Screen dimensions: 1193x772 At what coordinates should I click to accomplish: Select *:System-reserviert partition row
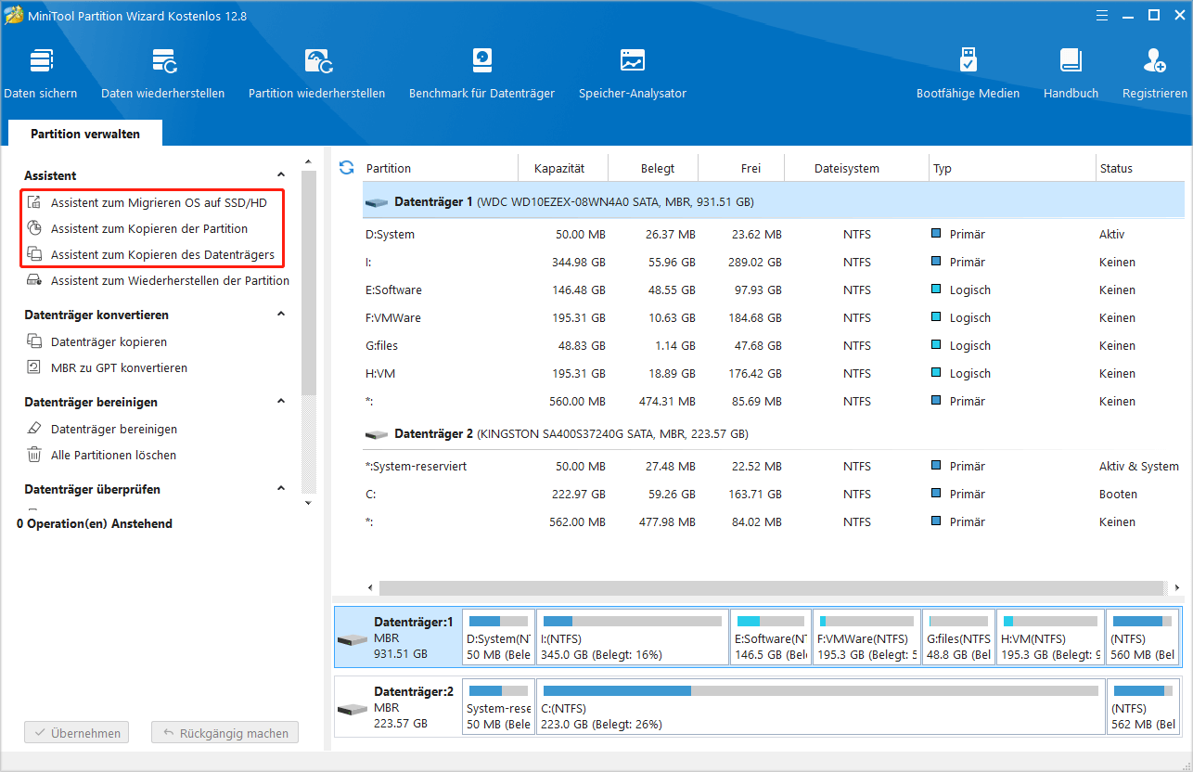(x=774, y=467)
